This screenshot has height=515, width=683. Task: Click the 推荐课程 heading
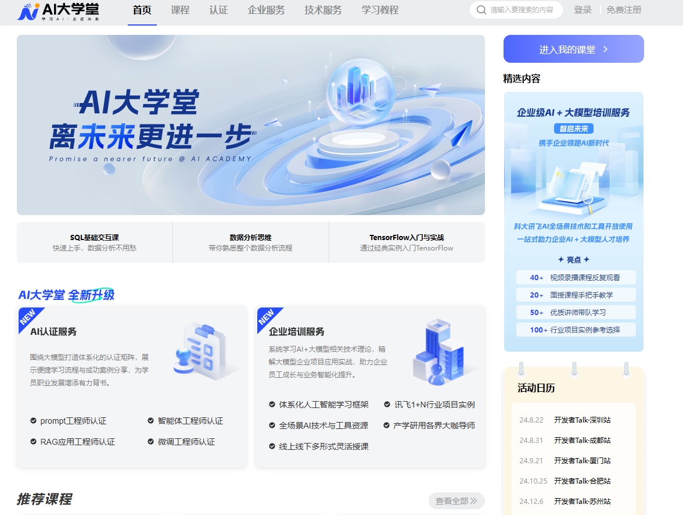click(44, 499)
